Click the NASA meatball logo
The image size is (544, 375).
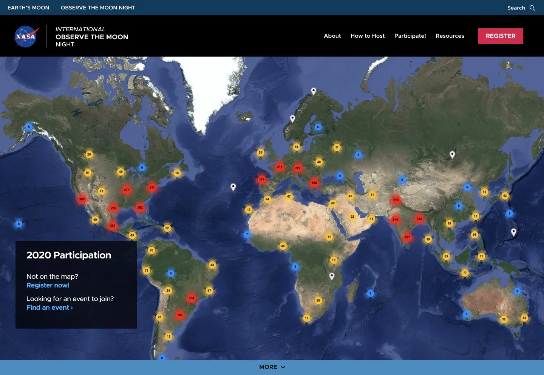(x=26, y=36)
